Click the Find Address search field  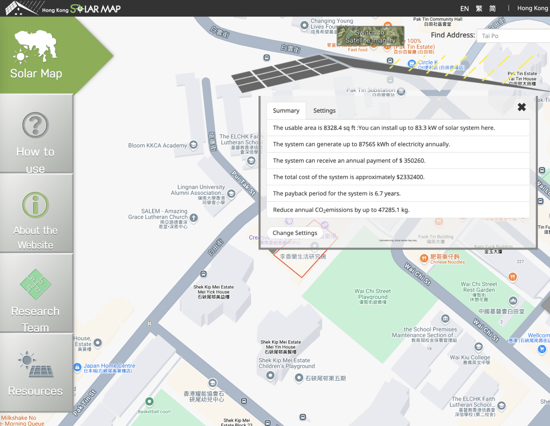point(514,36)
